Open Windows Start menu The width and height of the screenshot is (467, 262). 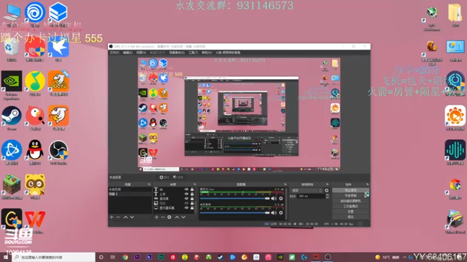(x=5, y=257)
